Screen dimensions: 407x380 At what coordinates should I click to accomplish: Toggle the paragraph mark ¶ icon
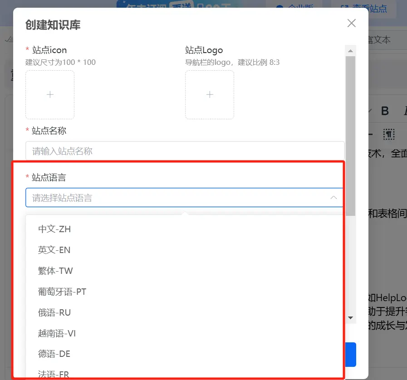click(x=389, y=134)
